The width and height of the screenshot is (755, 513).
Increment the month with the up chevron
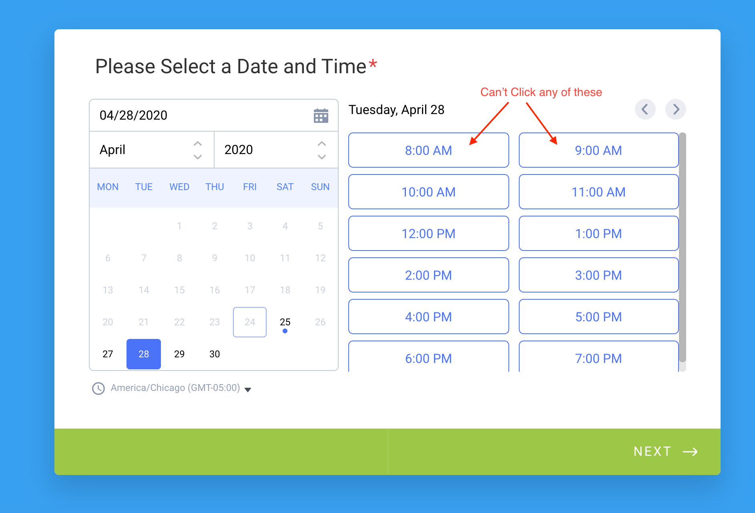click(x=197, y=143)
